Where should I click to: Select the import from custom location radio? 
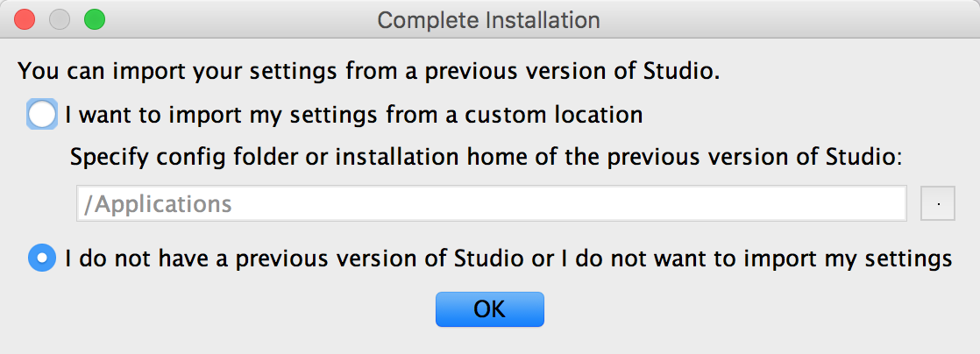pyautogui.click(x=42, y=115)
